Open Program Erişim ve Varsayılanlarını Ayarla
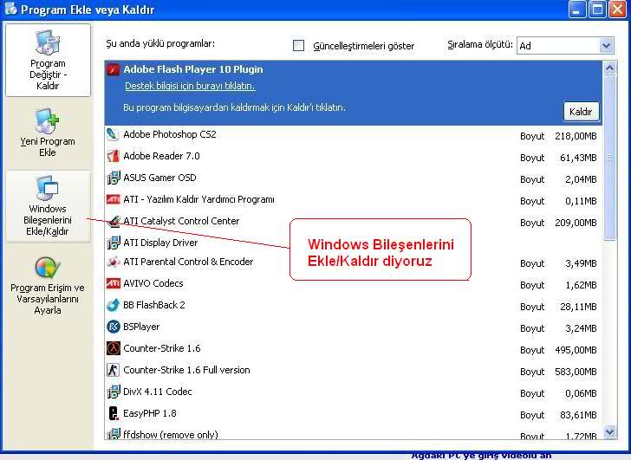 point(48,286)
